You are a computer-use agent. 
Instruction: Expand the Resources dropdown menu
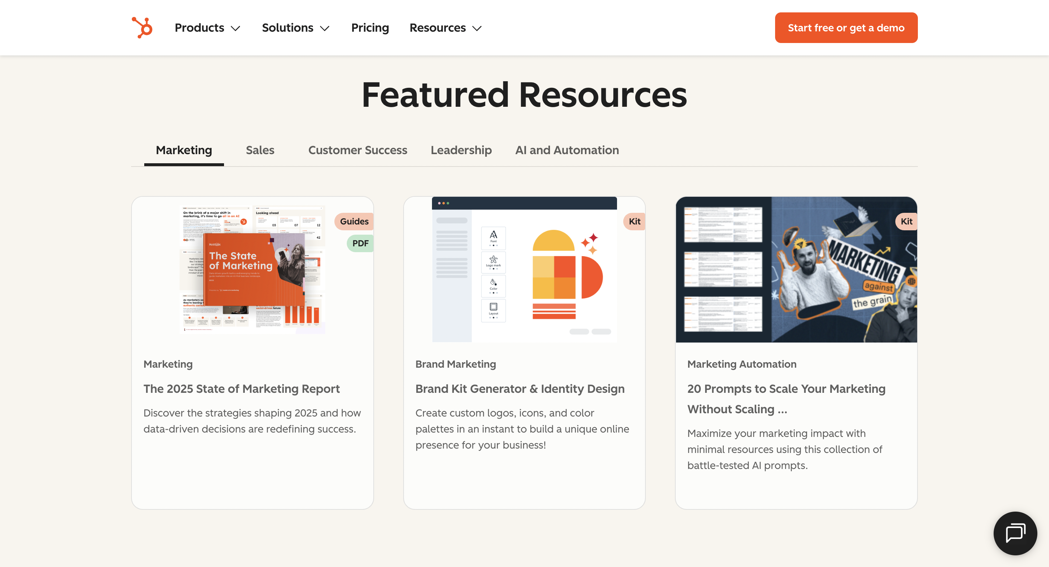[445, 28]
